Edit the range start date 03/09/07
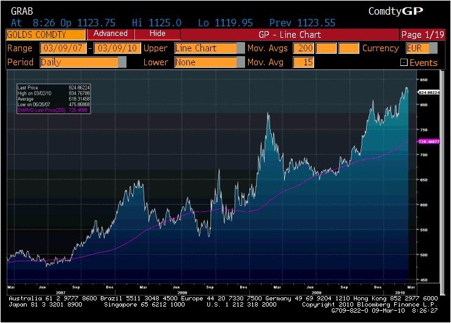This screenshot has height=323, width=451. [x=63, y=48]
